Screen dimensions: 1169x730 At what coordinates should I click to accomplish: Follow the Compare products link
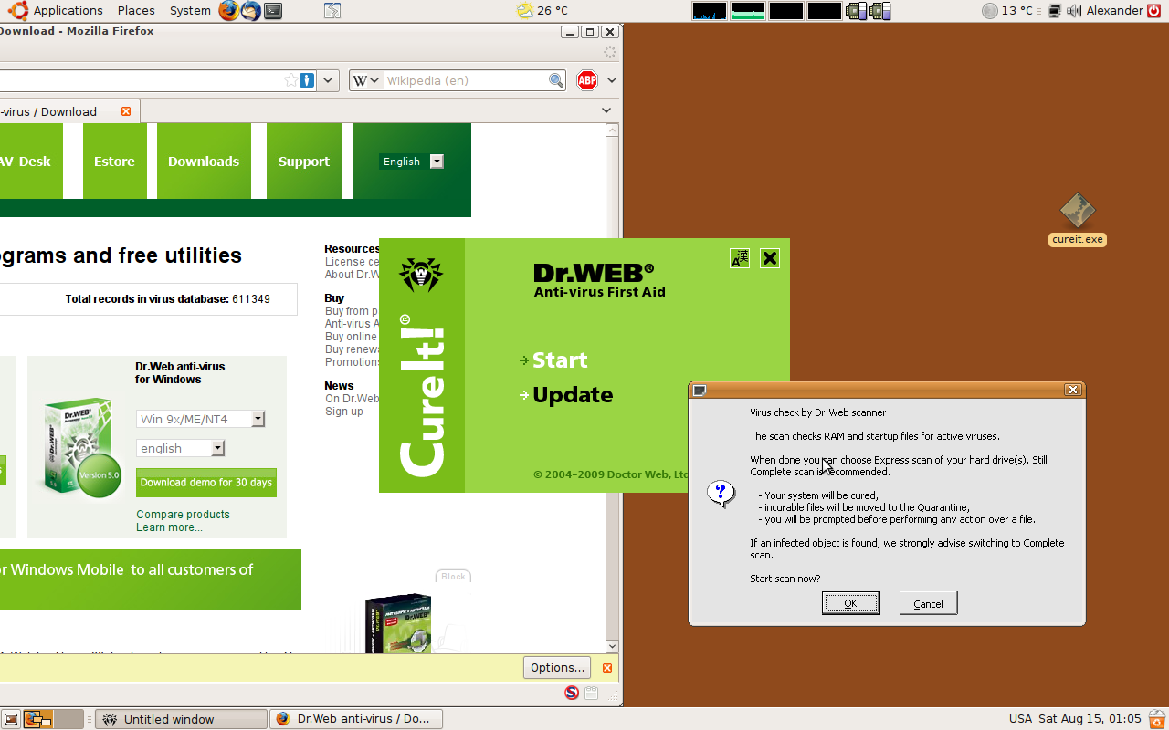pyautogui.click(x=183, y=515)
